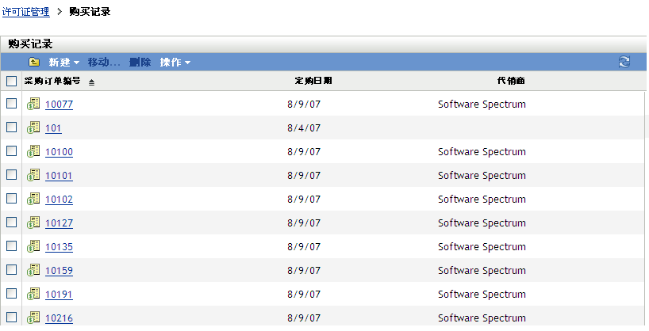Toggle the select-all checkbox in the header
This screenshot has width=649, height=331.
(11, 81)
